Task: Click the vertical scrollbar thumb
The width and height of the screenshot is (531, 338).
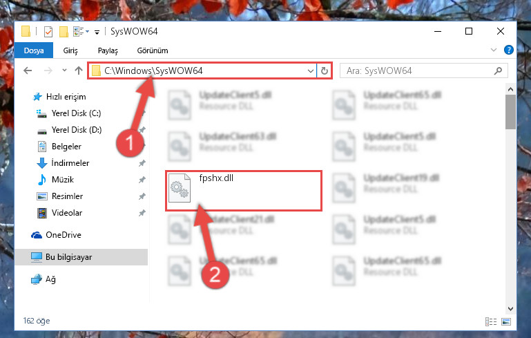Action: 510,112
